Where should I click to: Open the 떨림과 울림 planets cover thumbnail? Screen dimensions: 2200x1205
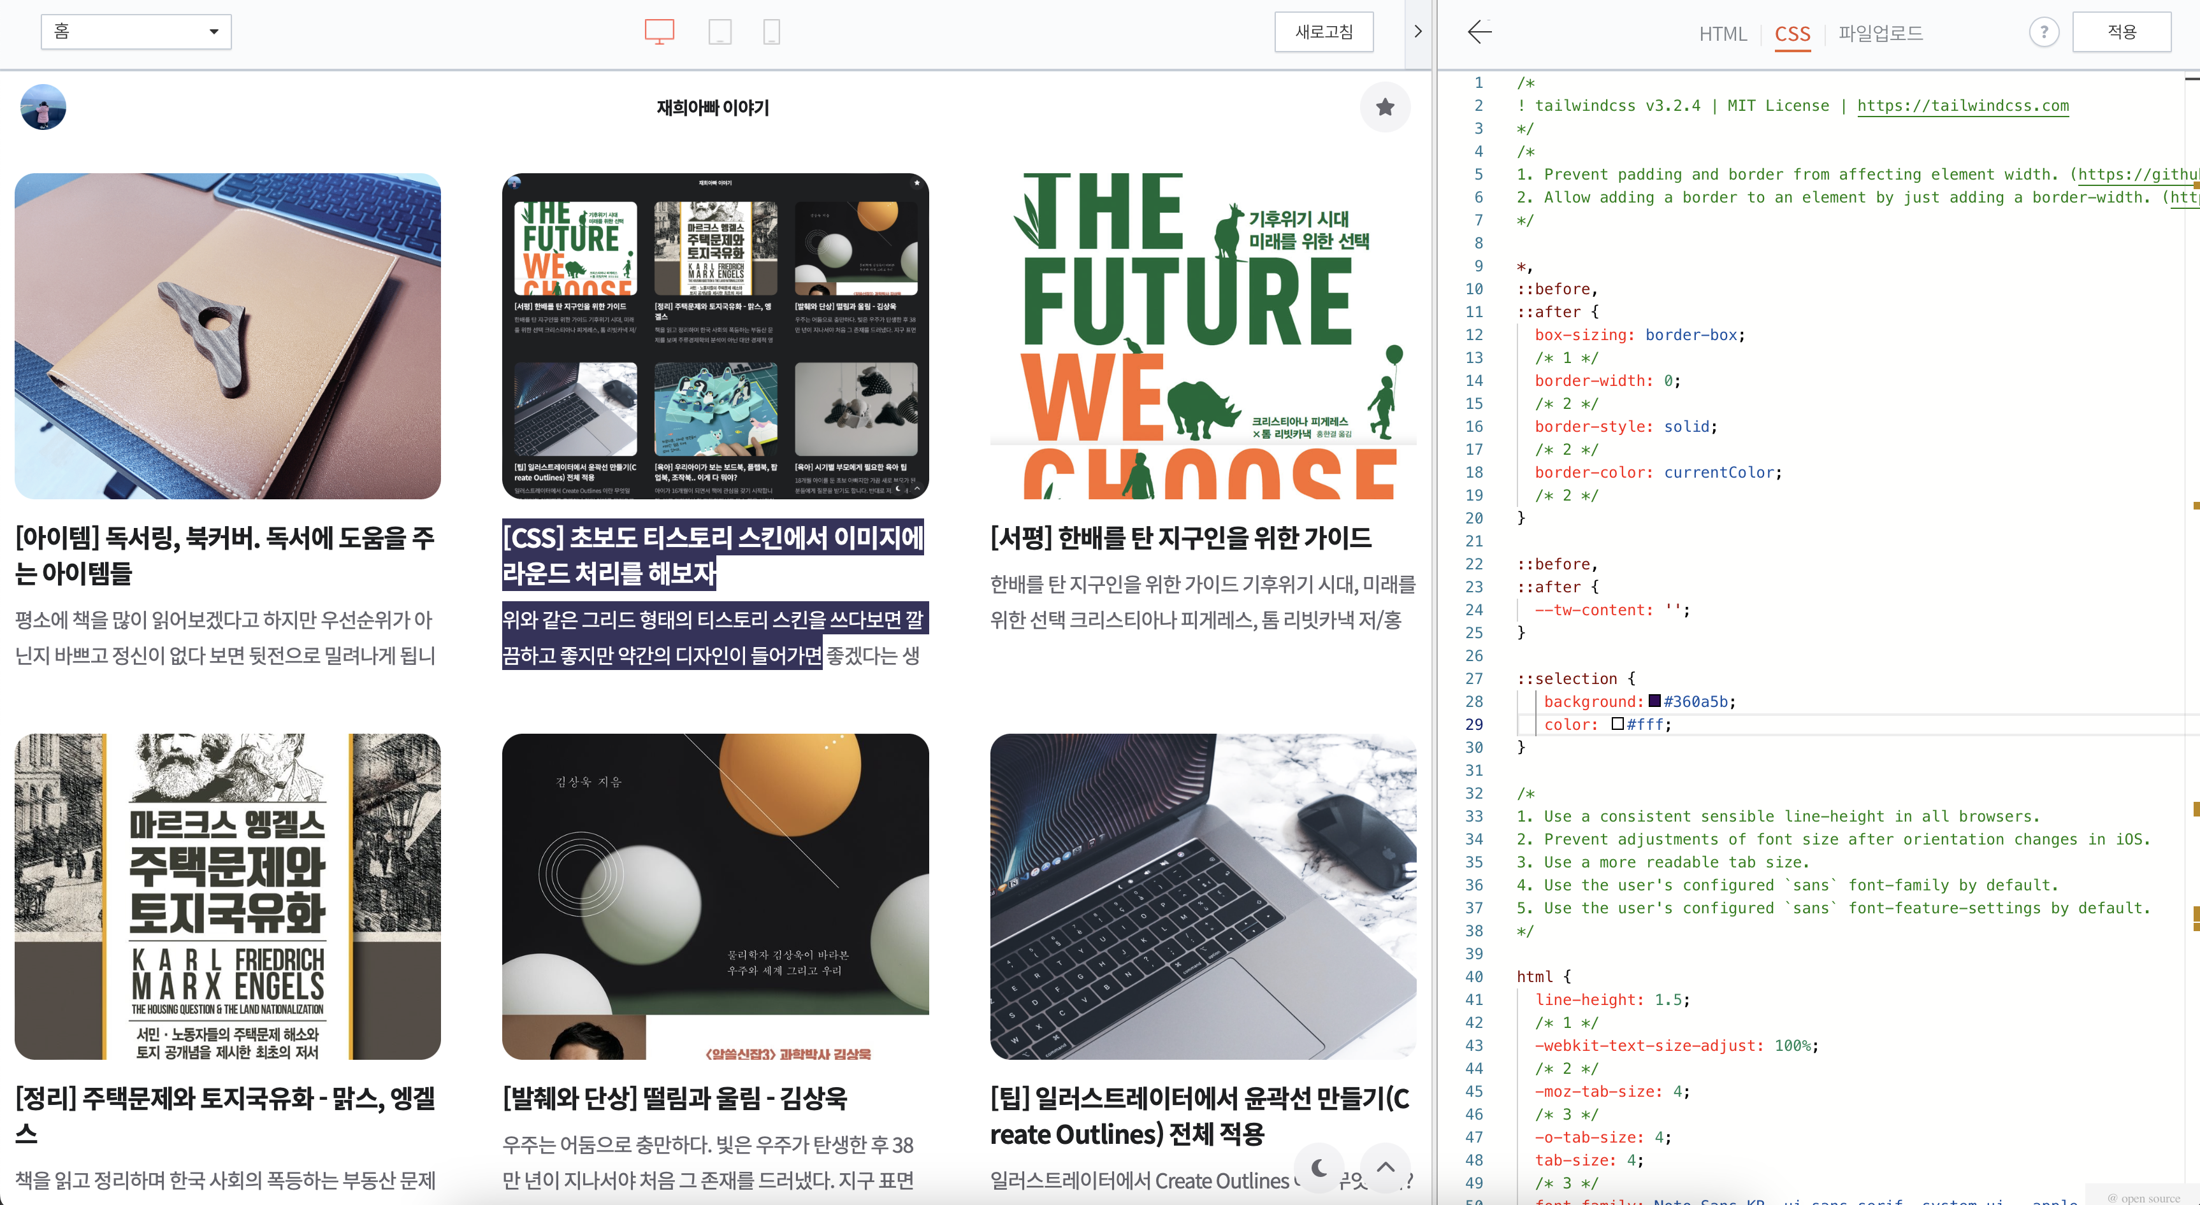(x=715, y=896)
